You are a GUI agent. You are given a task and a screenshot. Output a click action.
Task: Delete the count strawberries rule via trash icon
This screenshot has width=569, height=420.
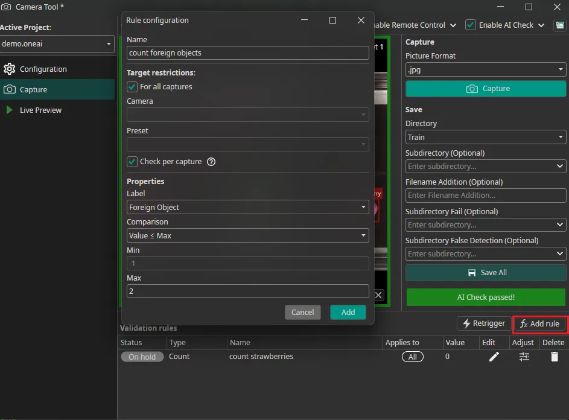553,357
